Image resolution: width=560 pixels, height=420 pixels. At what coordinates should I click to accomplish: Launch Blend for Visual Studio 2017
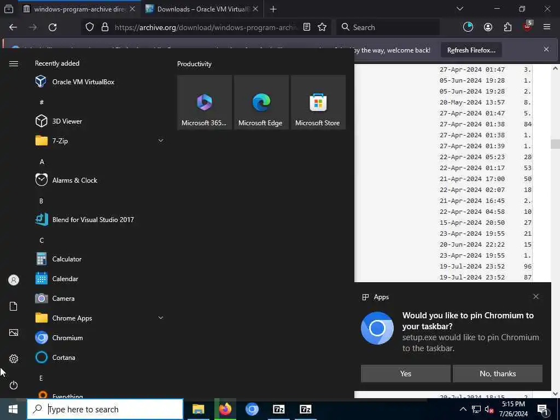point(85,220)
